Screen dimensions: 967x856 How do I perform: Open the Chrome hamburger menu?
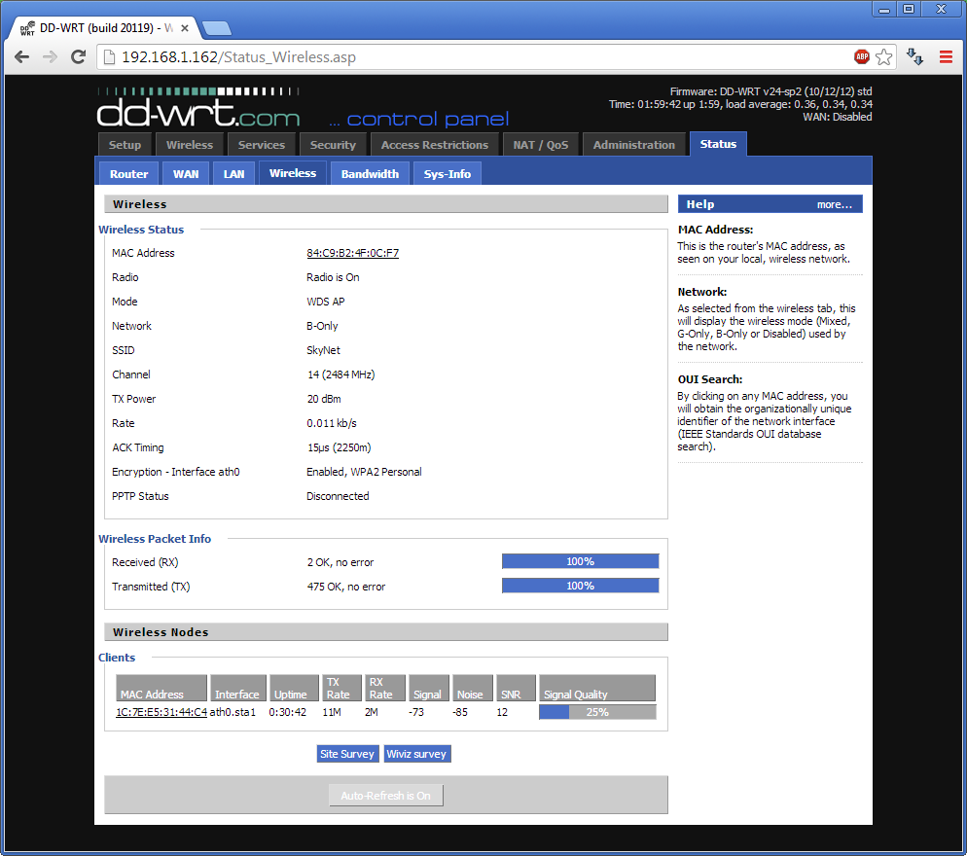tap(946, 56)
